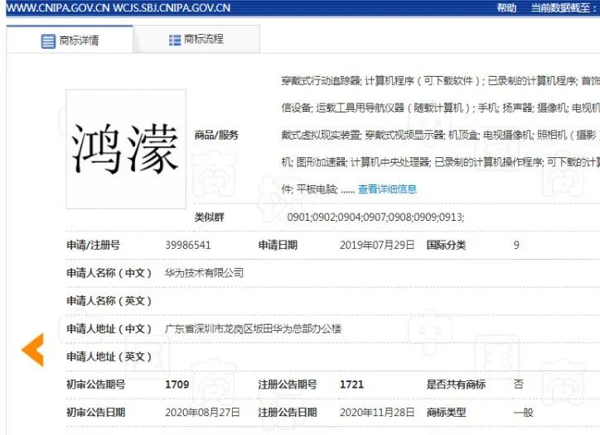Select date 2020年08月27日

pos(202,413)
